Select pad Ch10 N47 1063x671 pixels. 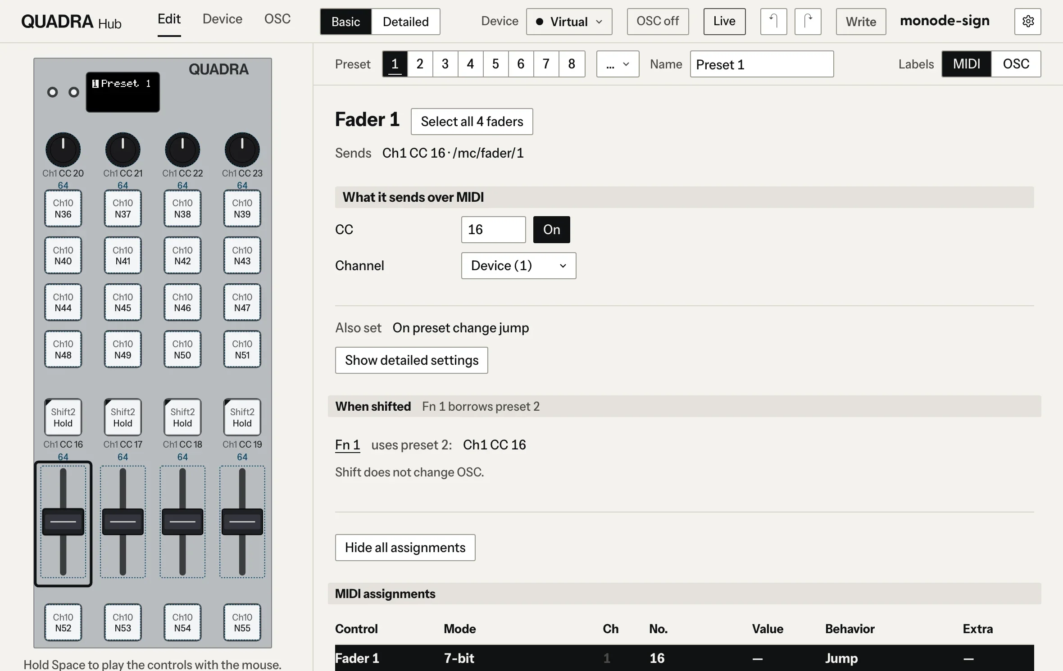pyautogui.click(x=242, y=302)
